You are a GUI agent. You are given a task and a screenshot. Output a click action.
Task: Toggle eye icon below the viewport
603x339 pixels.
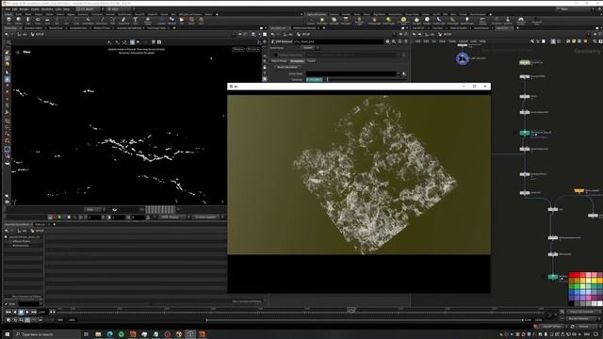(x=114, y=209)
